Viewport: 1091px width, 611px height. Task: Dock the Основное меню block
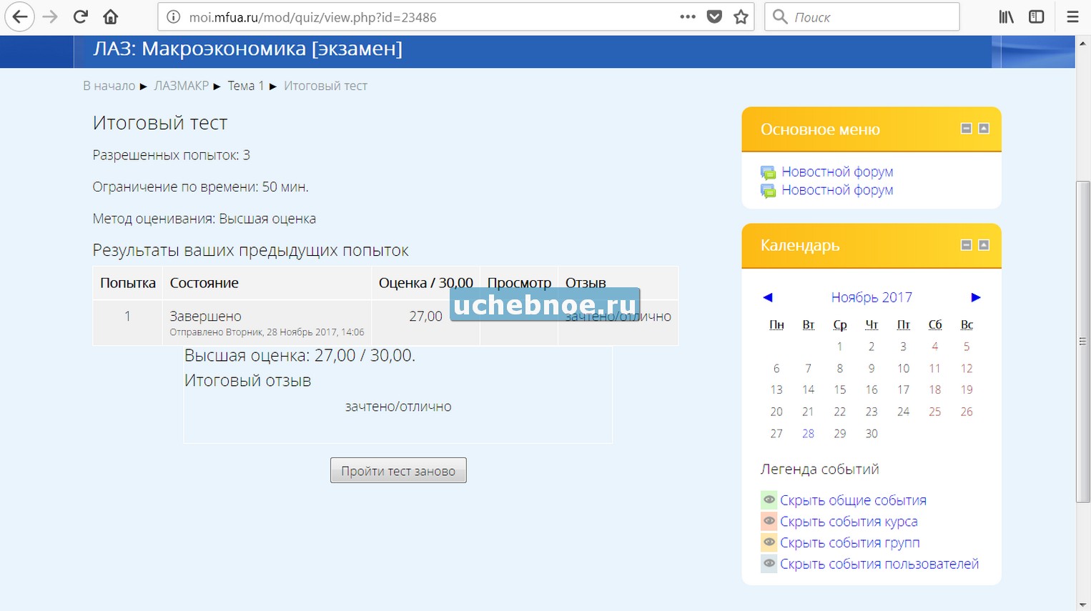tap(984, 129)
